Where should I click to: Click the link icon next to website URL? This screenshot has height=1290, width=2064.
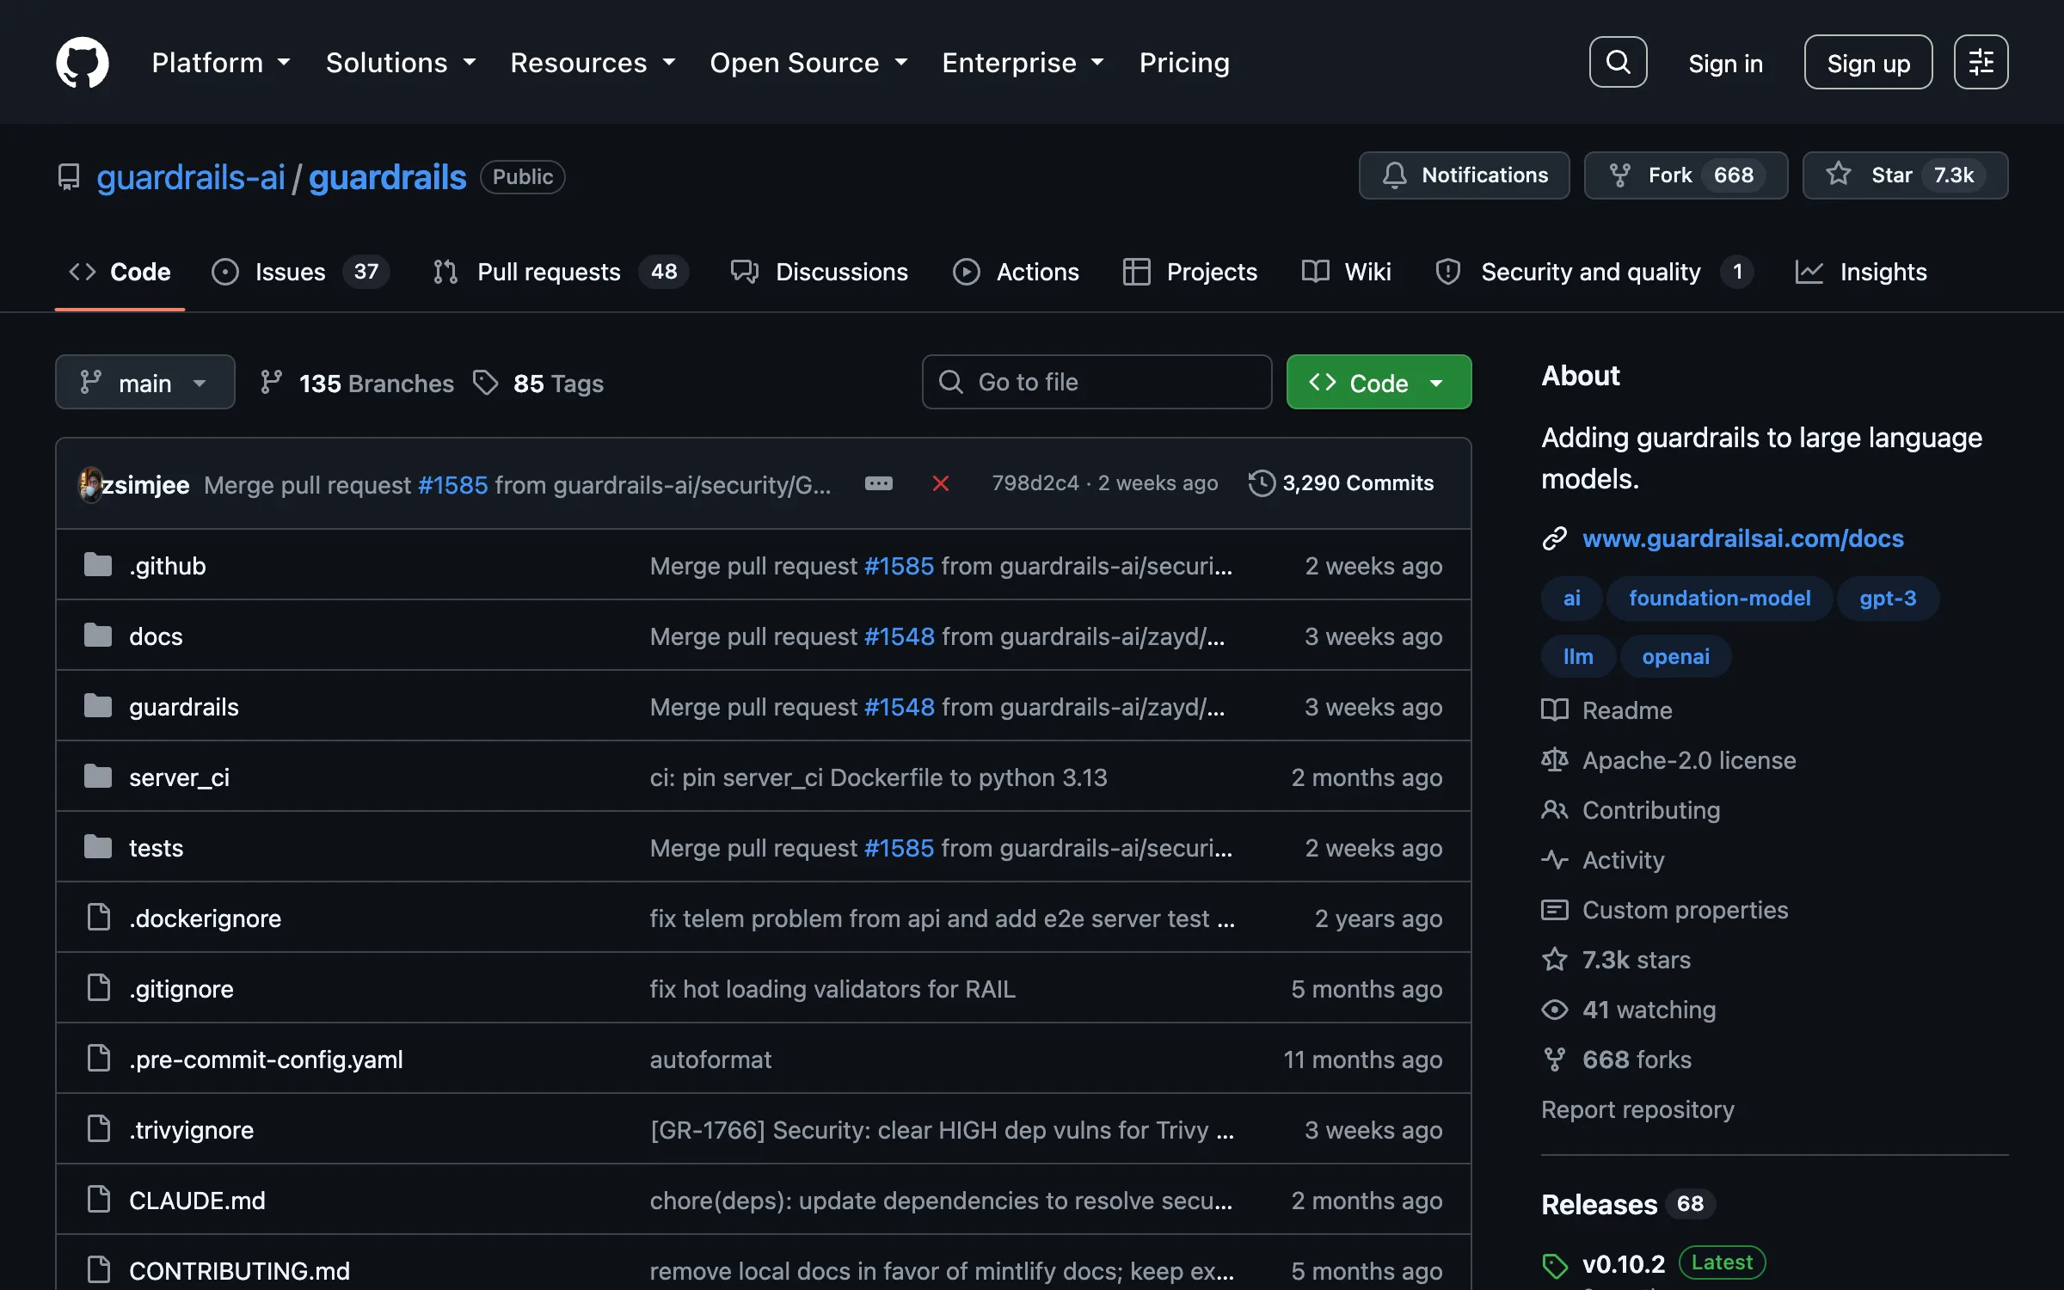[1554, 538]
